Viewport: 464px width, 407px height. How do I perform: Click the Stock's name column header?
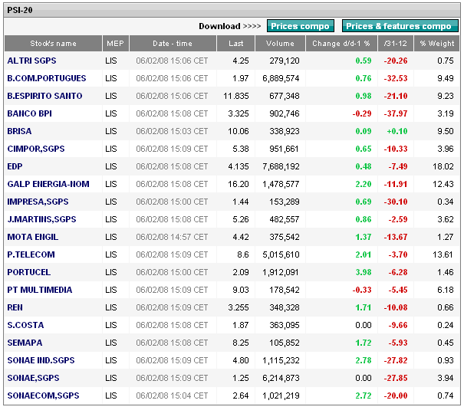53,44
